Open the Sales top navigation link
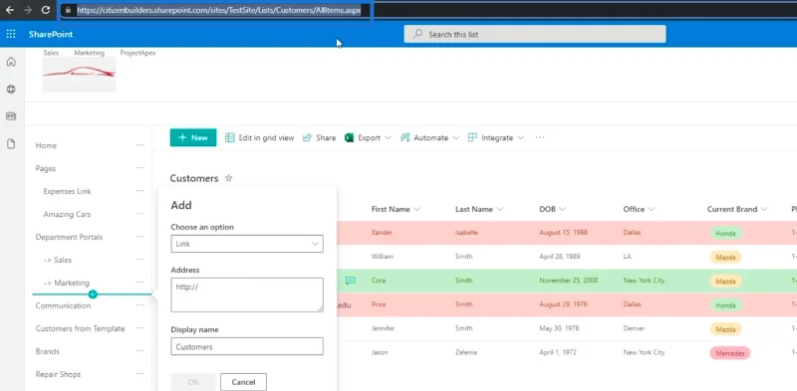797x391 pixels. click(51, 53)
